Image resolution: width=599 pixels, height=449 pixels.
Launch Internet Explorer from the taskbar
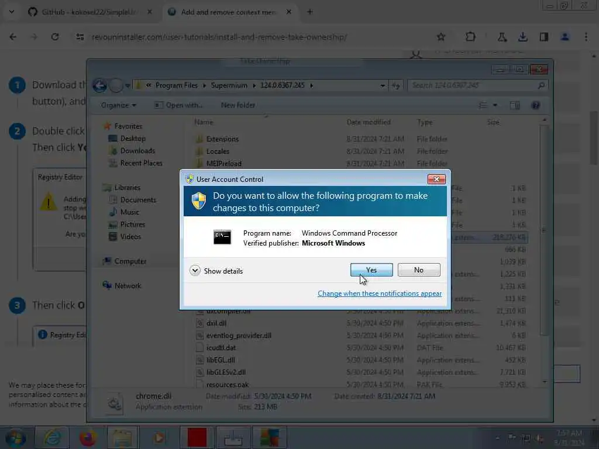tap(52, 437)
